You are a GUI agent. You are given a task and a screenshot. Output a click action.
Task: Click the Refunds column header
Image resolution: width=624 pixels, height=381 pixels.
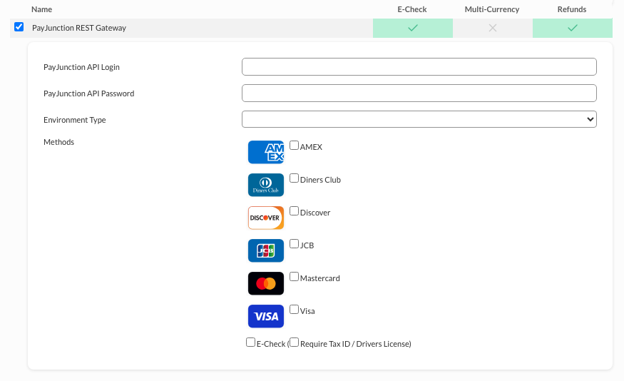point(572,9)
